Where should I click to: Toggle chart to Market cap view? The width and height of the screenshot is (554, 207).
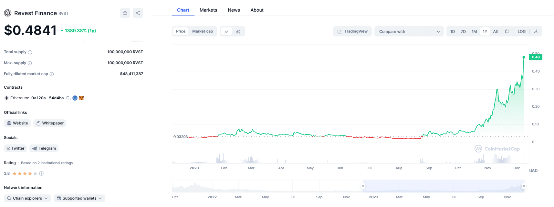[x=203, y=31]
